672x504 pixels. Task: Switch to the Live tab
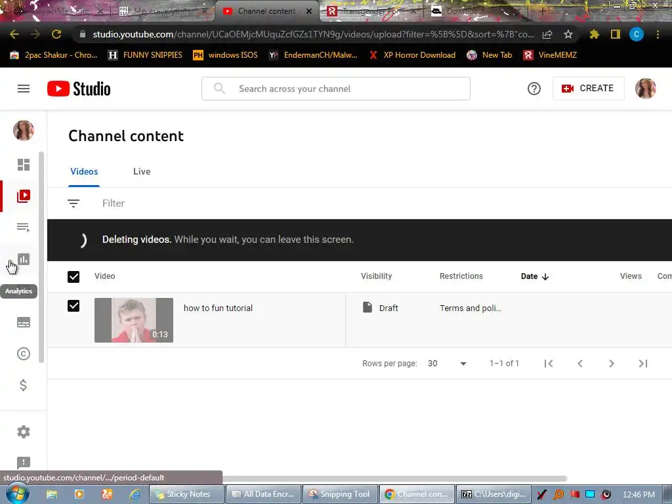pos(142,171)
